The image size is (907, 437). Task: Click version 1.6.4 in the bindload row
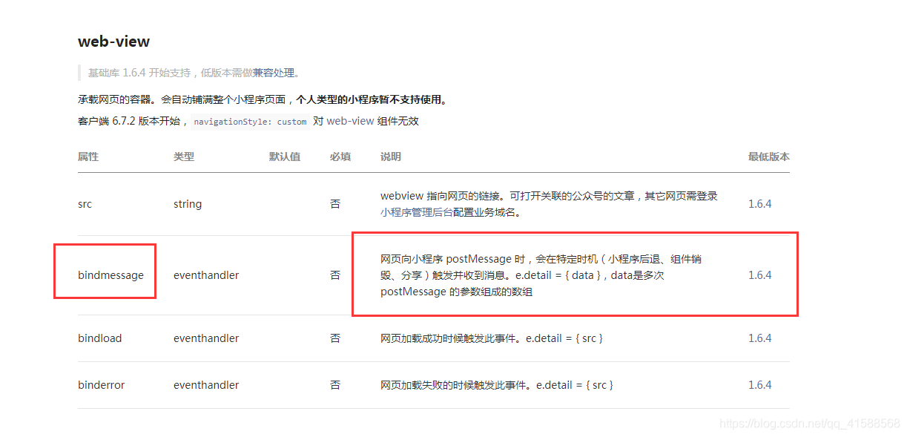pos(760,338)
